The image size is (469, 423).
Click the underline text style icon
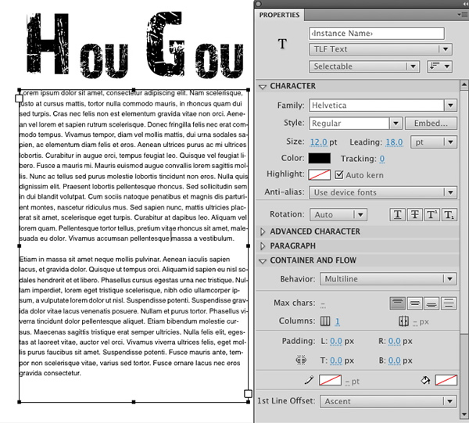pyautogui.click(x=397, y=214)
